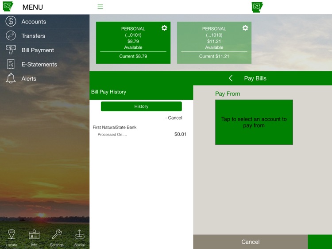Open the E-Statements receipt icon
The height and width of the screenshot is (249, 332).
tap(11, 64)
